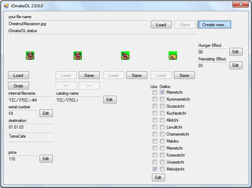Check Like for Chamametchi
This screenshot has height=188, width=252.
click(x=155, y=134)
